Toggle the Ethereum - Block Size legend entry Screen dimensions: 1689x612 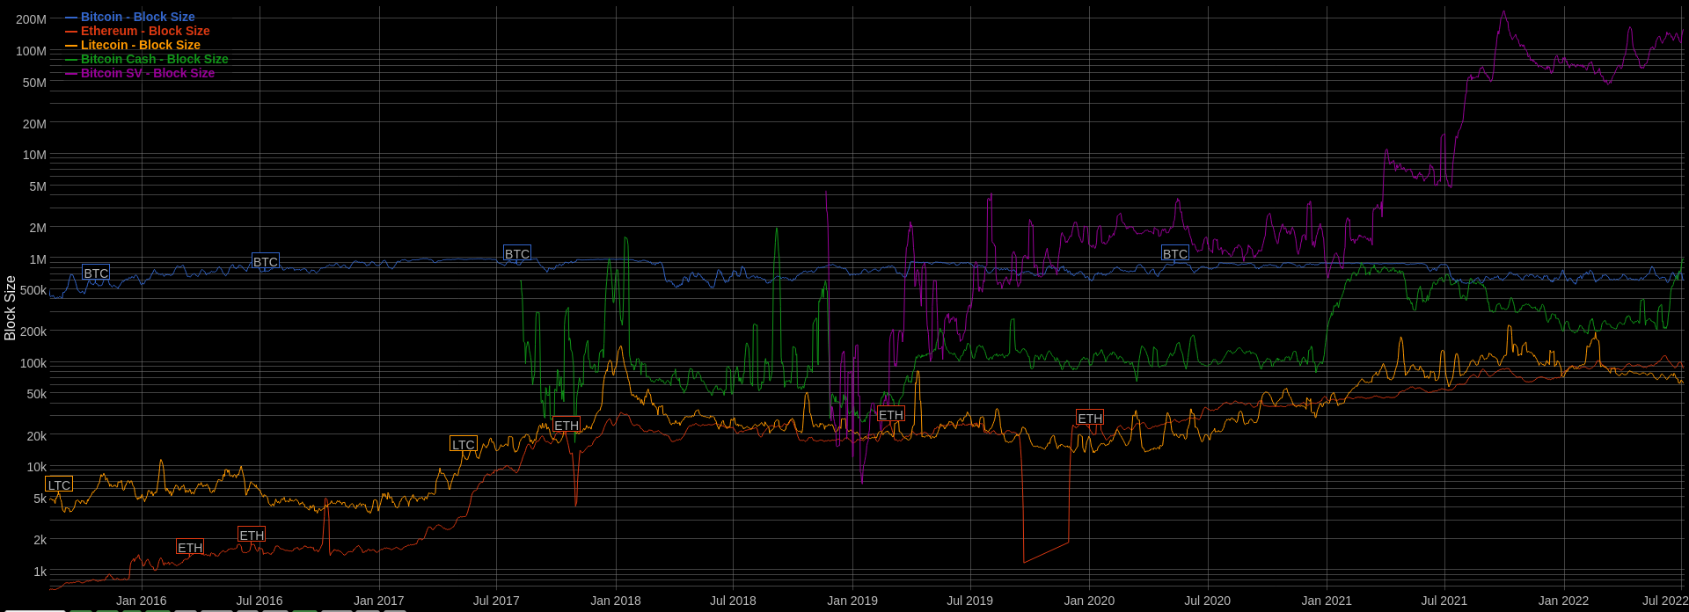click(x=137, y=31)
